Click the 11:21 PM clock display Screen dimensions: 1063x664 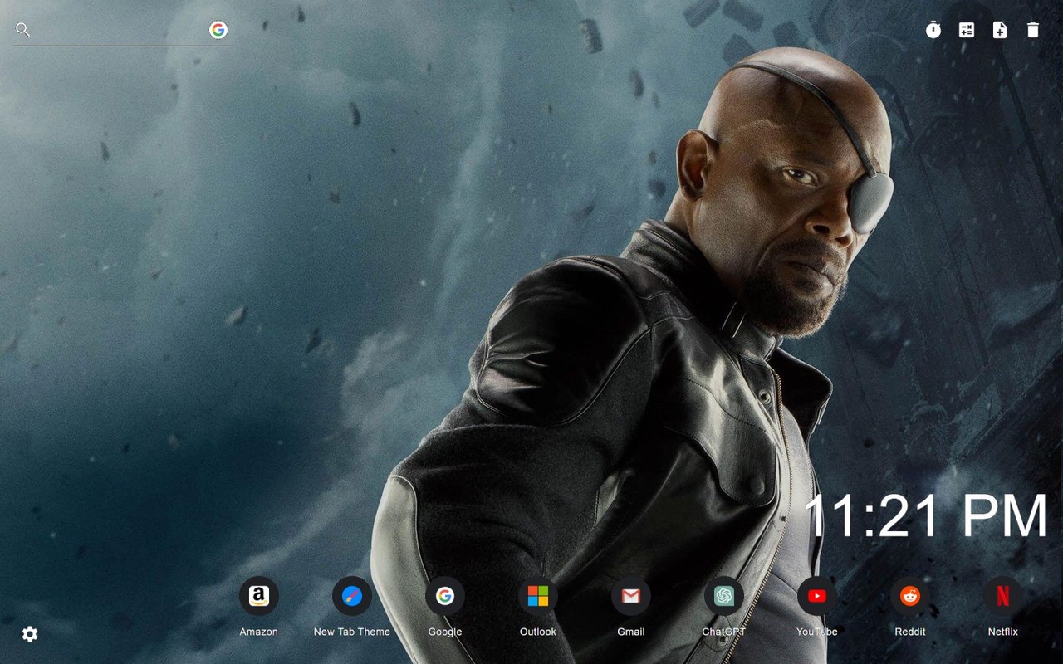tap(926, 515)
